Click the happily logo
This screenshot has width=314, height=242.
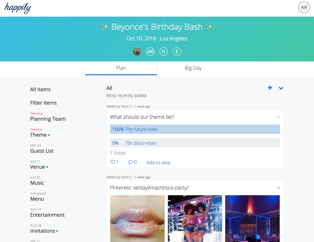coord(18,8)
